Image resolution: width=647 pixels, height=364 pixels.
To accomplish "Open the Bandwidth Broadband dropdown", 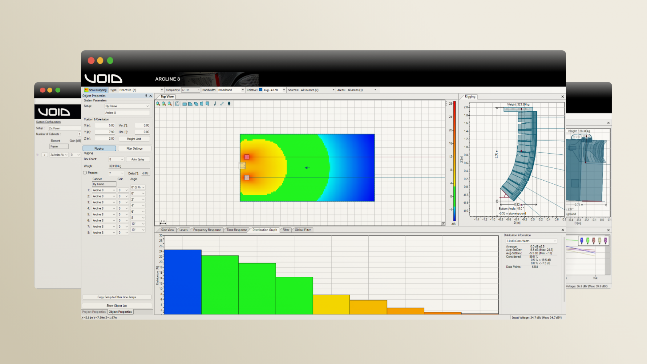I will [x=231, y=90].
